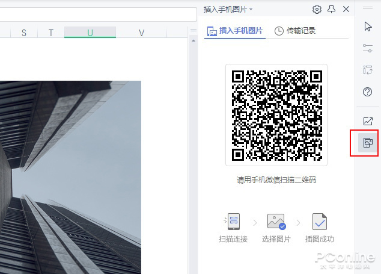This screenshot has height=274, width=381.
Task: Open the chart analysis icon in sidebar
Action: click(x=368, y=121)
